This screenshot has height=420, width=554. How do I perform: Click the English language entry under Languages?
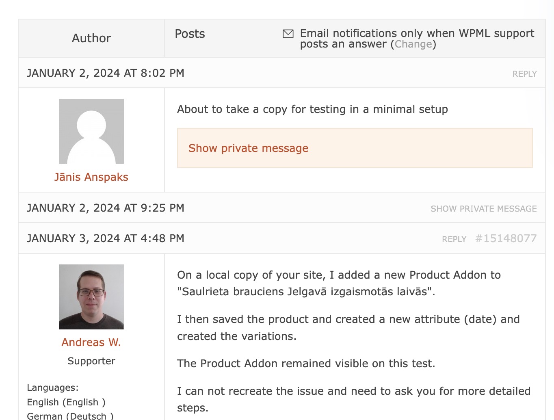tap(66, 402)
